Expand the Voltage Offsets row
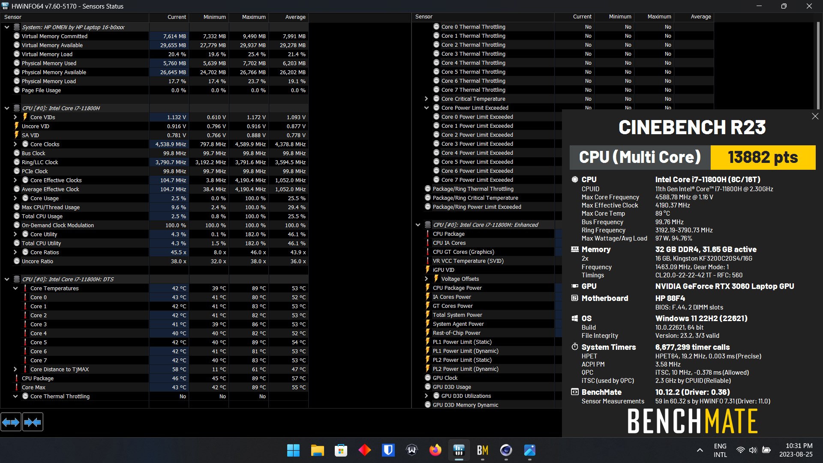This screenshot has width=823, height=463. 427,279
